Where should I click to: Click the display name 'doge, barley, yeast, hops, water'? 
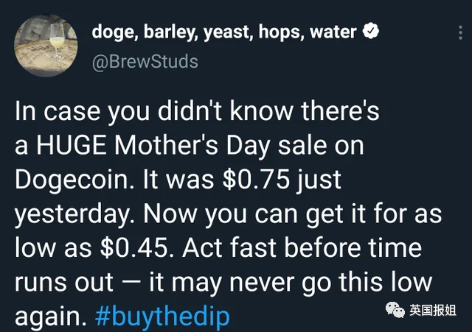(x=224, y=32)
